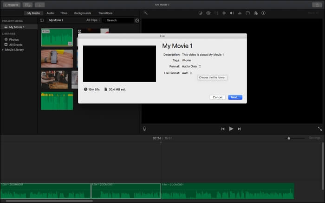The height and width of the screenshot is (203, 325).
Task: Open the volume adjustment icon
Action: 232,13
